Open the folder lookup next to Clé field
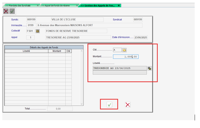Screen dimensions: 200x128 [x=124, y=50]
